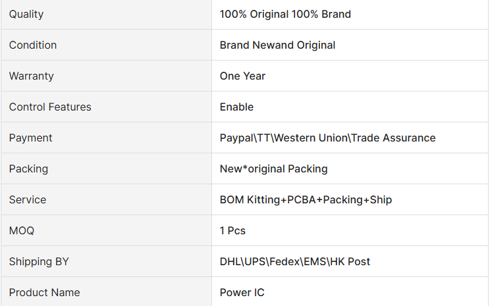Click the Warranty label
The height and width of the screenshot is (306, 490).
click(x=31, y=76)
